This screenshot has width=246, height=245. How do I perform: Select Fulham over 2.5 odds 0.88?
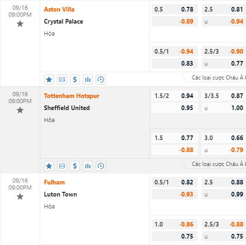[x=224, y=182]
